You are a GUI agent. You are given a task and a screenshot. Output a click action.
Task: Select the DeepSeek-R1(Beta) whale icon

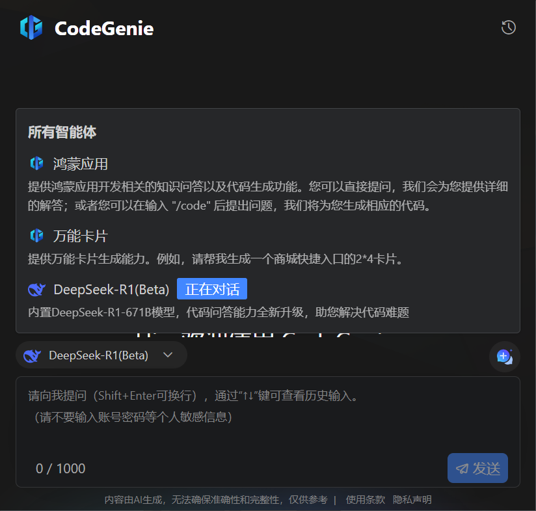[36, 289]
